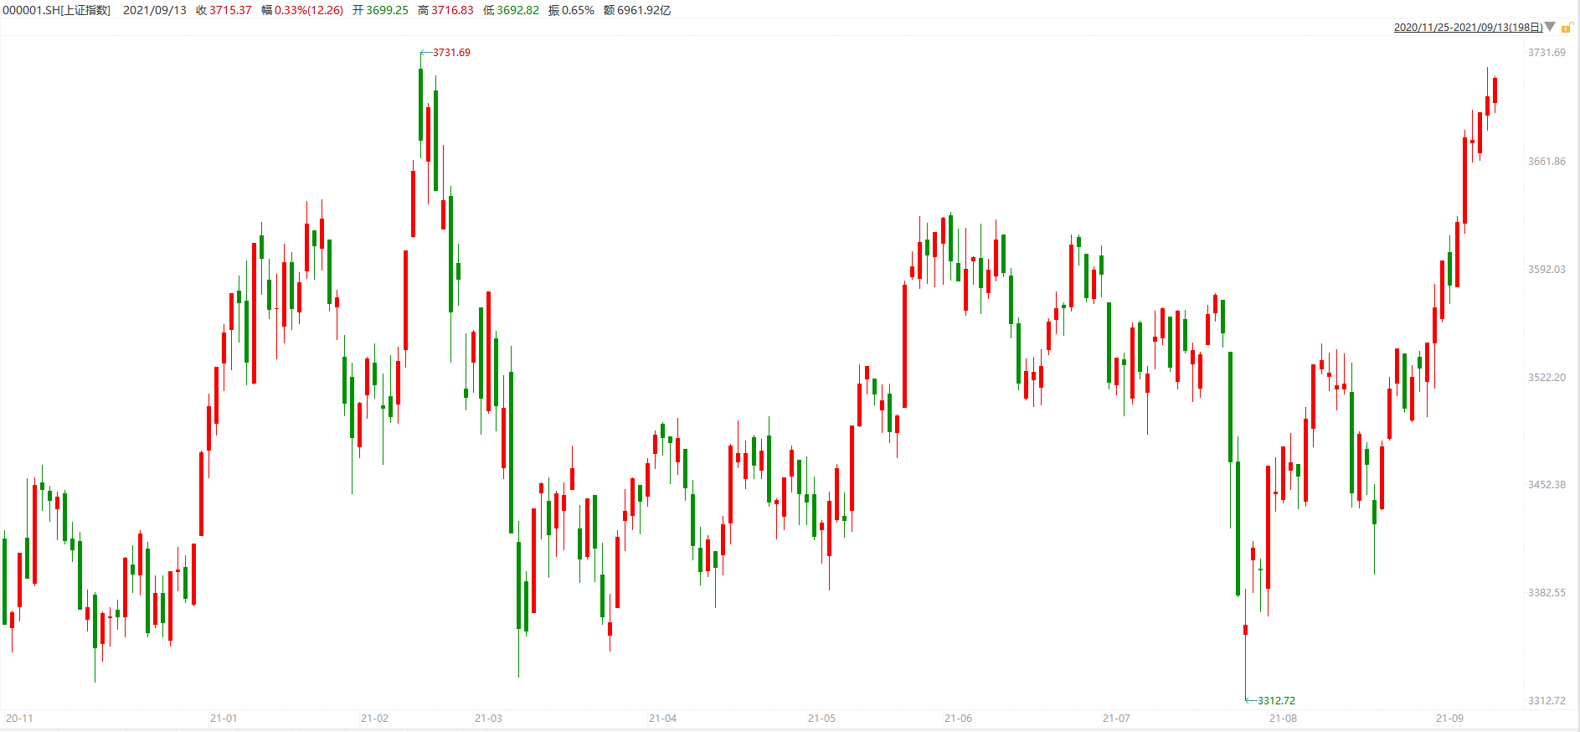Viewport: 1580px width, 732px height.
Task: Click the 2020/11/25-2021/09/13 date range link
Action: coord(1468,28)
